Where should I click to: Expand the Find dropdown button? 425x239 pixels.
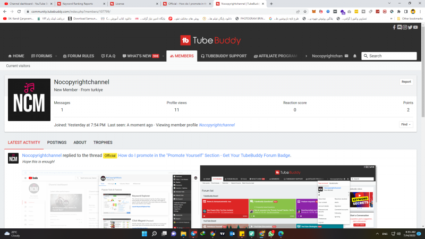405,124
